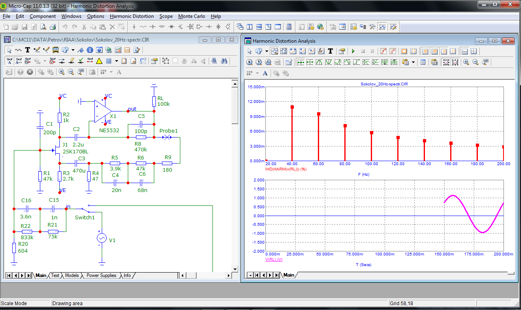Click the schematic vertical scrollbar down arrow

(234, 269)
